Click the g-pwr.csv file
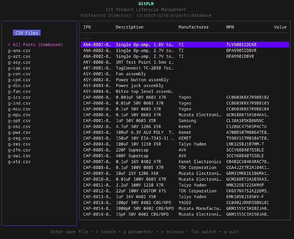This screenshot has height=239, width=294. click(x=19, y=132)
